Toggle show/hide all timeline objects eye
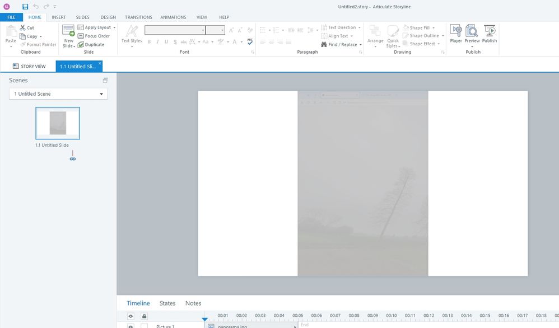The height and width of the screenshot is (328, 559). (x=131, y=316)
